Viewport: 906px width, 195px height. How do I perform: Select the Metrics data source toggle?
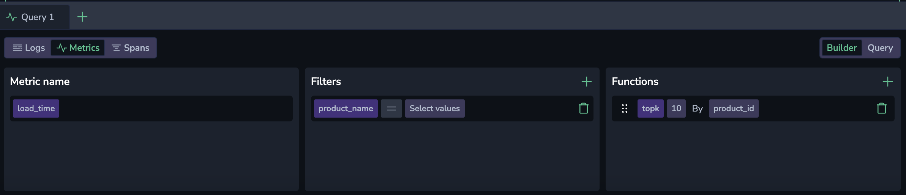coord(78,48)
